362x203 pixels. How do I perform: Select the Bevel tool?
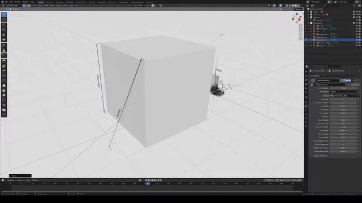click(4, 71)
